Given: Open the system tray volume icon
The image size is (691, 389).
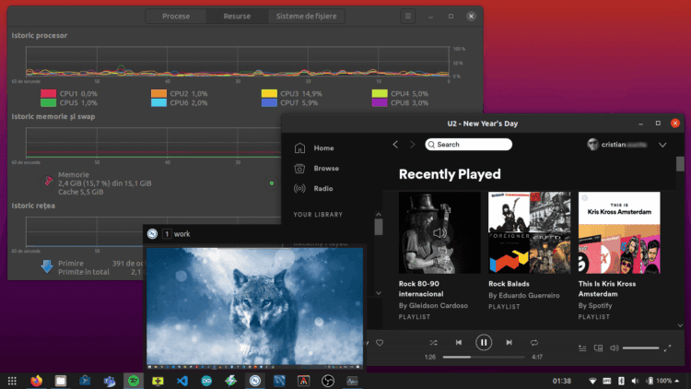Looking at the screenshot, I should 635,381.
